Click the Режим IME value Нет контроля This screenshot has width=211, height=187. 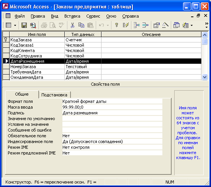(112, 147)
